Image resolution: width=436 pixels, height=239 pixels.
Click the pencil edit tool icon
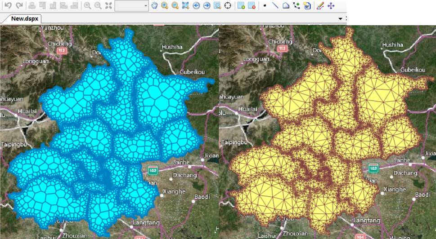[x=320, y=6]
